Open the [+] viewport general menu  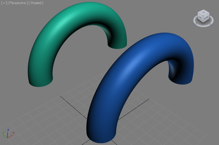pyautogui.click(x=4, y=3)
